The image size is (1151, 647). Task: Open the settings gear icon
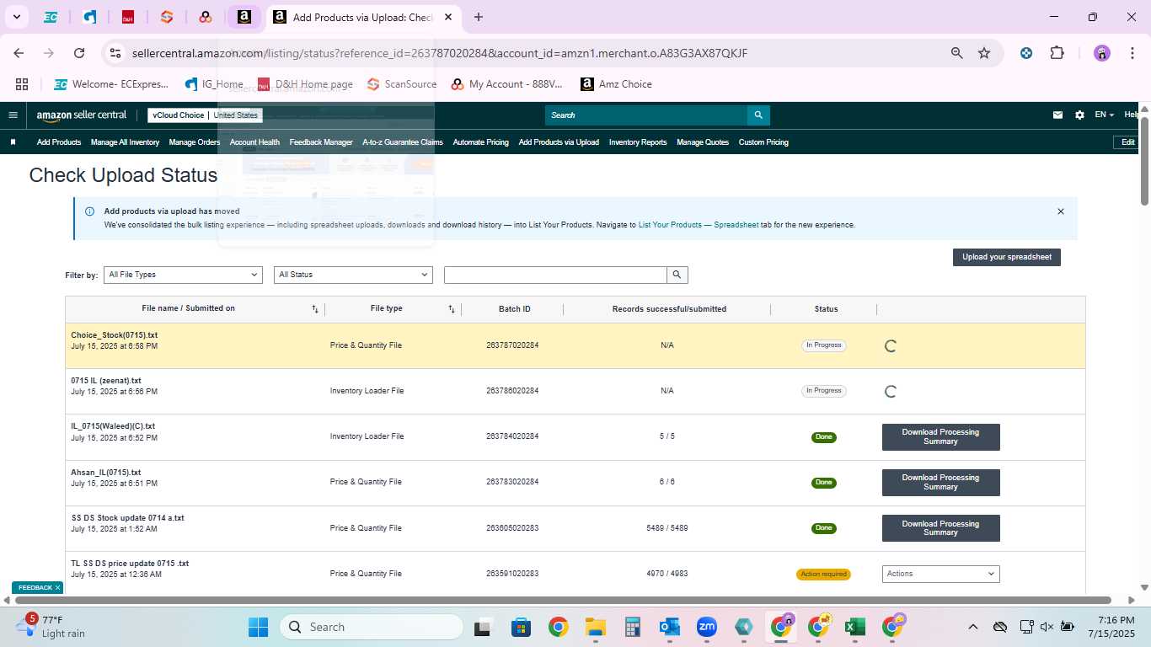tap(1079, 115)
